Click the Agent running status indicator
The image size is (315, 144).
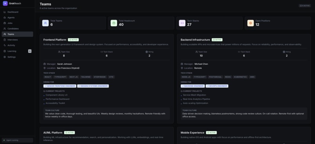tap(18, 140)
